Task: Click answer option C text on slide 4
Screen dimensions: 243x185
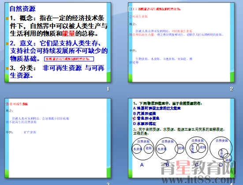Action: click(x=146, y=118)
